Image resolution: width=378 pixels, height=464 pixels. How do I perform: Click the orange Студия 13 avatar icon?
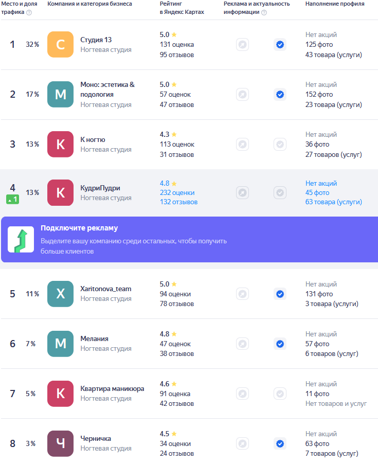pyautogui.click(x=60, y=44)
